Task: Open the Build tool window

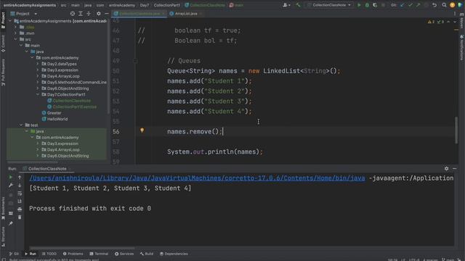Action: coord(147,254)
